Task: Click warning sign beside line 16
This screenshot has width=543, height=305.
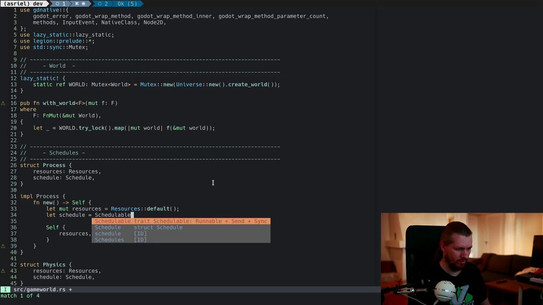Action: coord(3,103)
